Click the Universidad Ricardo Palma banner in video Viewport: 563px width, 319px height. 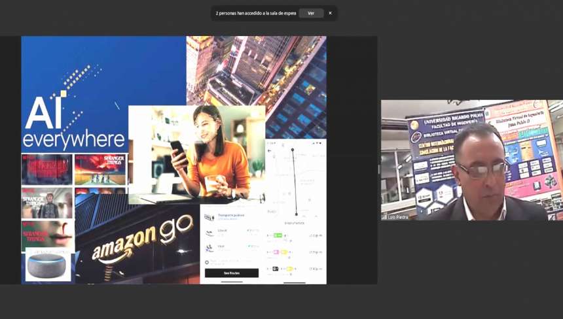(446, 161)
